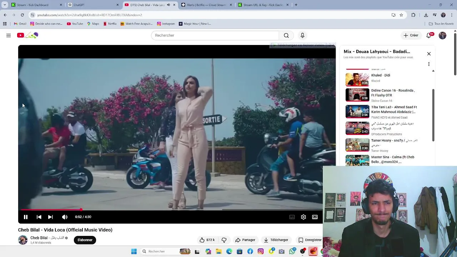Open the media control toolbar icon

pyautogui.click(x=435, y=15)
